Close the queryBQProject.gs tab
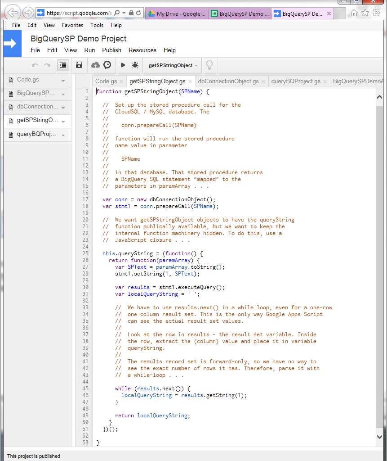The width and height of the screenshot is (387, 461). click(325, 81)
